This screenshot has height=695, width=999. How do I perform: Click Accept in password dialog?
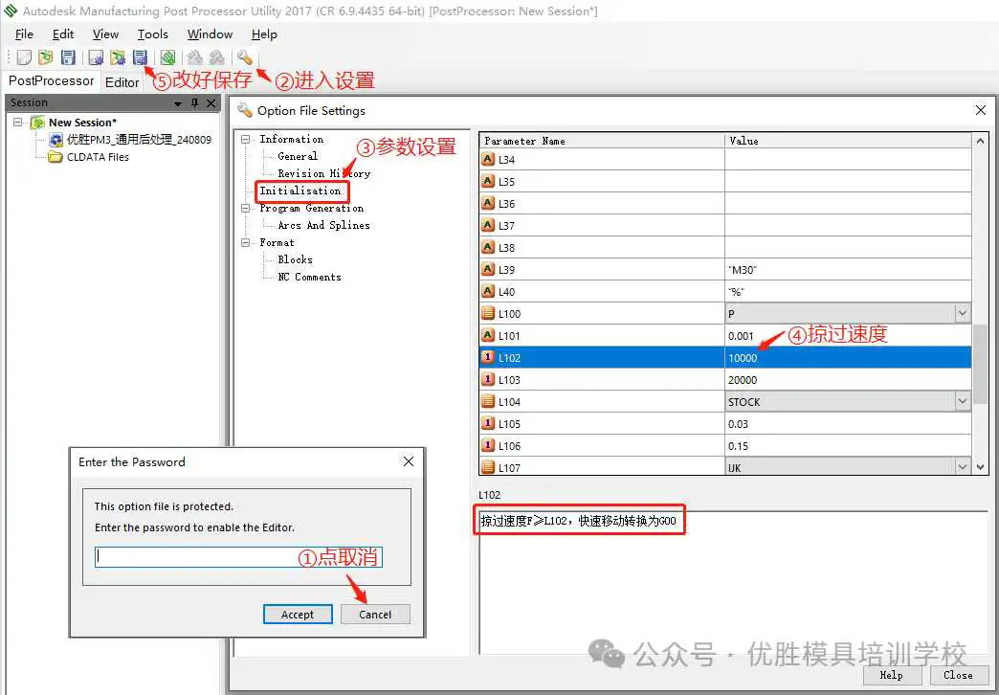(x=298, y=614)
